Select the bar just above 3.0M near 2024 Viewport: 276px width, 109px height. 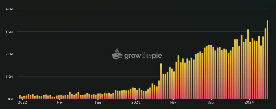[248, 64]
